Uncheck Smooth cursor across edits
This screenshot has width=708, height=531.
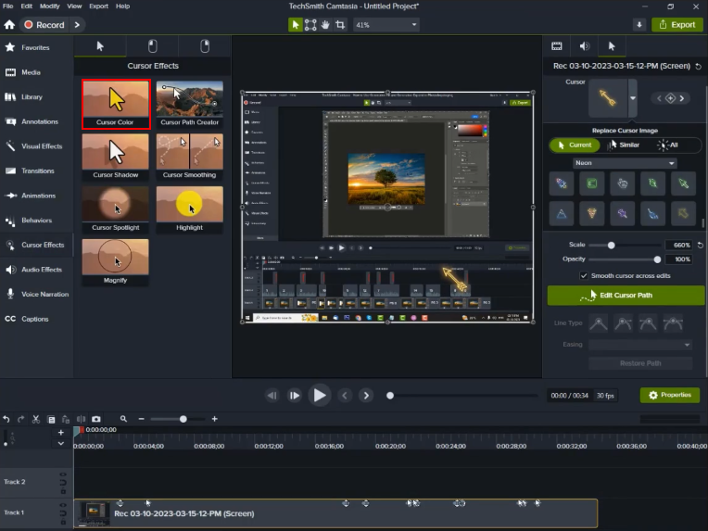point(584,276)
